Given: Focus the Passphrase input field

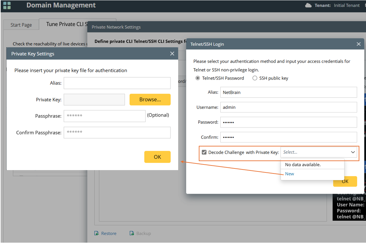Looking at the screenshot, I should pos(104,116).
